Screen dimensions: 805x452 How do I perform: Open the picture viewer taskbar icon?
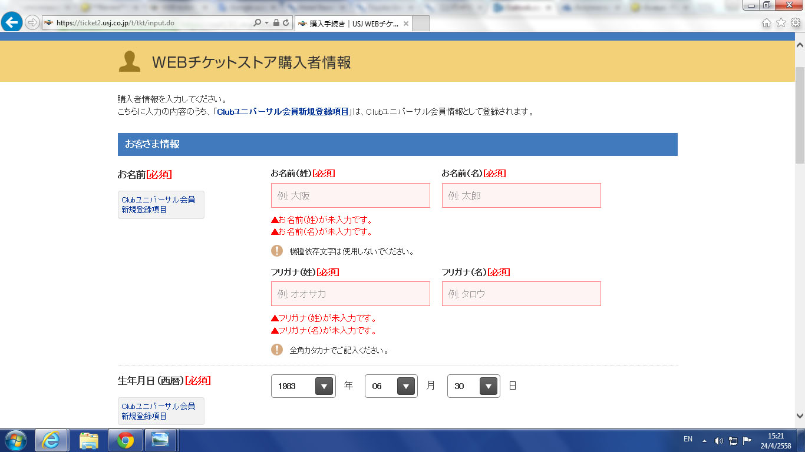pyautogui.click(x=160, y=440)
